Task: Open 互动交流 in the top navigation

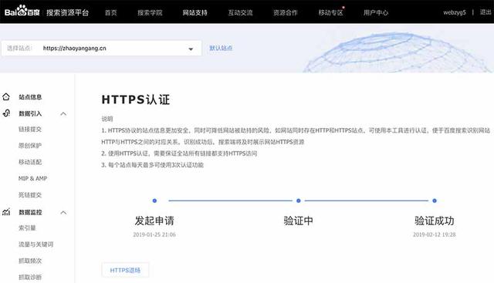Action: coord(240,12)
